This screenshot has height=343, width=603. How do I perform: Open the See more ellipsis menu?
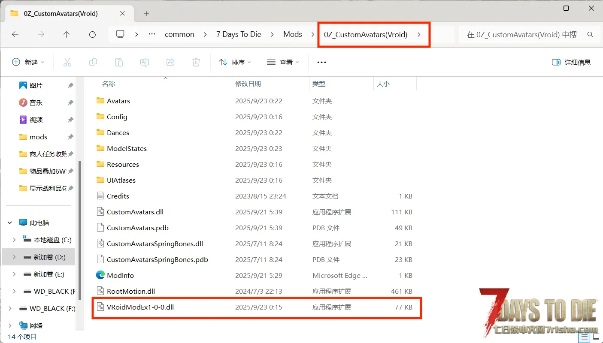[321, 62]
